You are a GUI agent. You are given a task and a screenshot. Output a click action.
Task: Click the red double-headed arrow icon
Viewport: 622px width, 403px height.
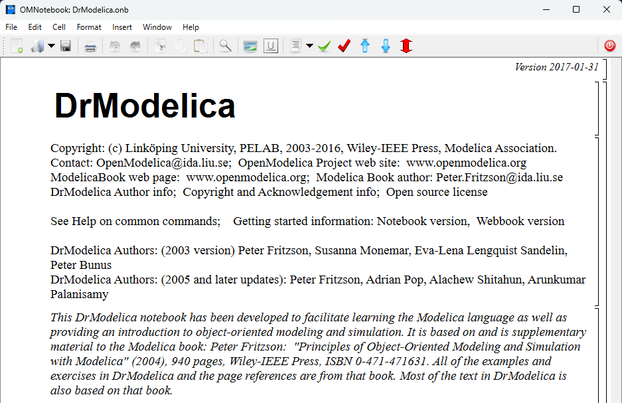pos(406,46)
